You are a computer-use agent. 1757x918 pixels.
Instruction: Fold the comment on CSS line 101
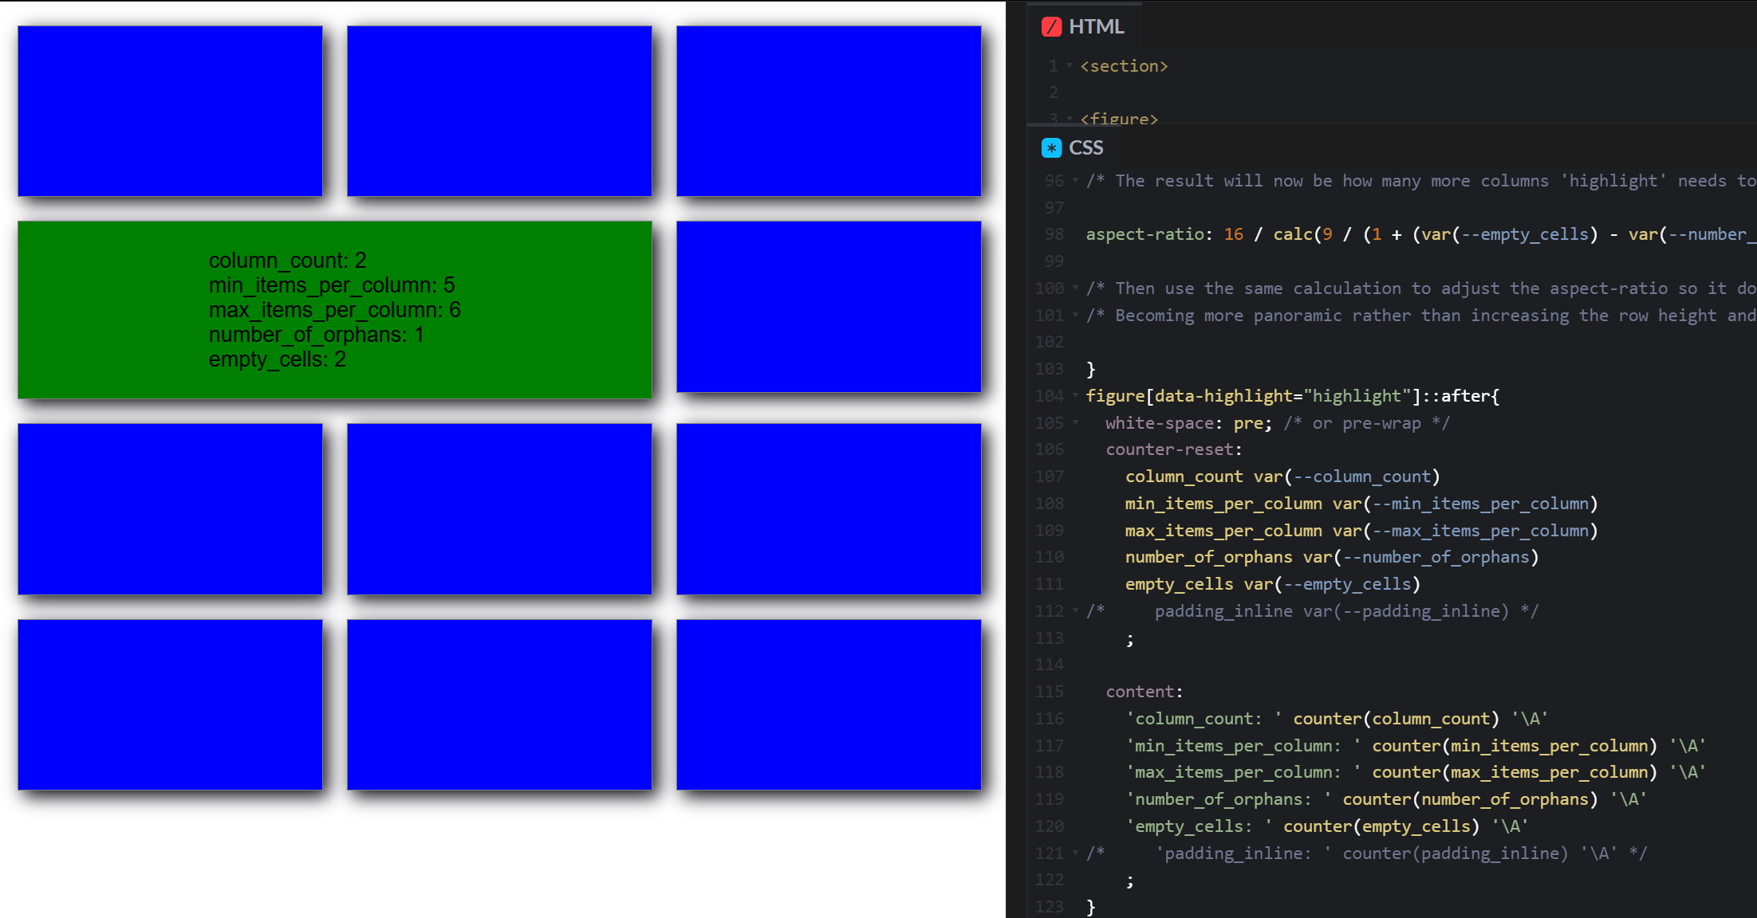coord(1075,316)
